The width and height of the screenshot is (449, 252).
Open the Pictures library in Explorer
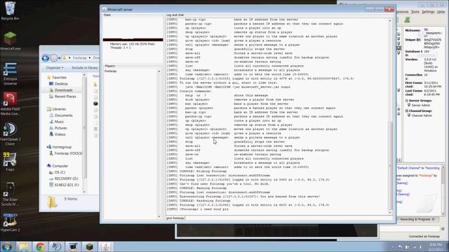point(60,127)
